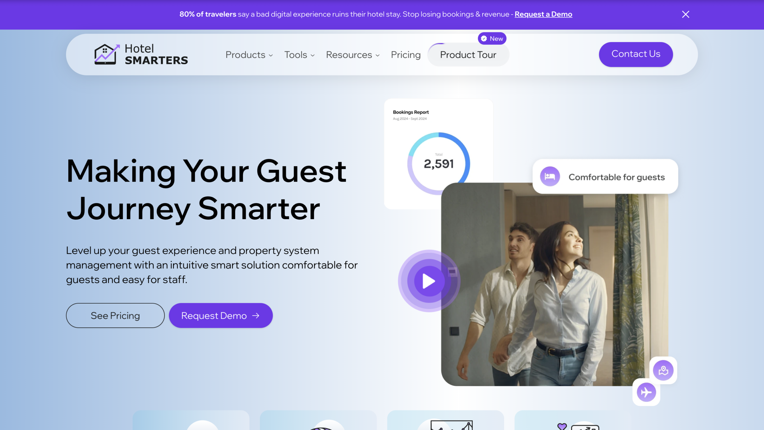This screenshot has height=430, width=764.
Task: Dismiss the top announcement banner
Action: tap(686, 14)
